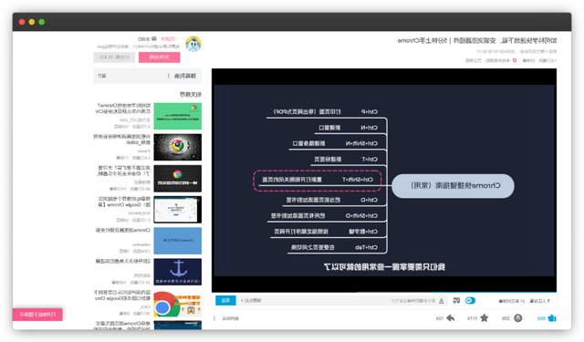
Task: Click the gray already-charged button
Action: [114, 57]
